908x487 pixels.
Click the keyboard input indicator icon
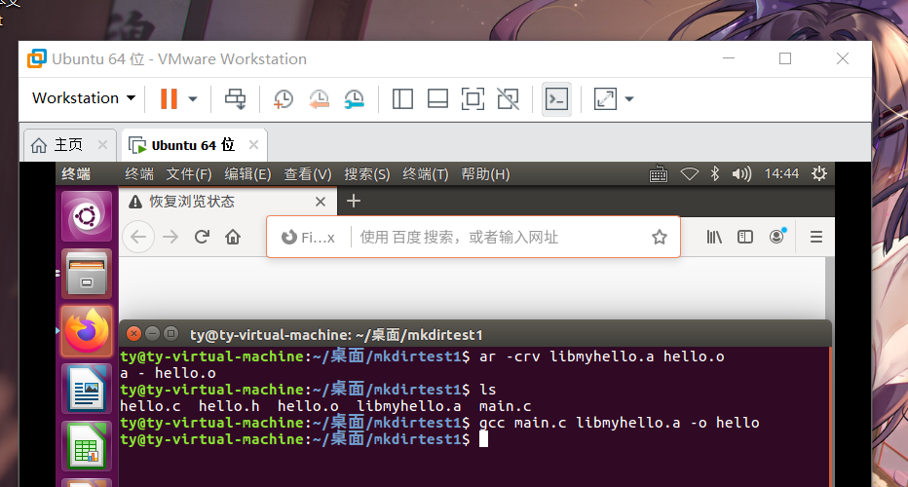[x=659, y=173]
